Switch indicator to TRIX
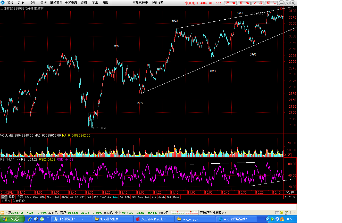The height and width of the screenshot is (223, 342). pos(56,197)
